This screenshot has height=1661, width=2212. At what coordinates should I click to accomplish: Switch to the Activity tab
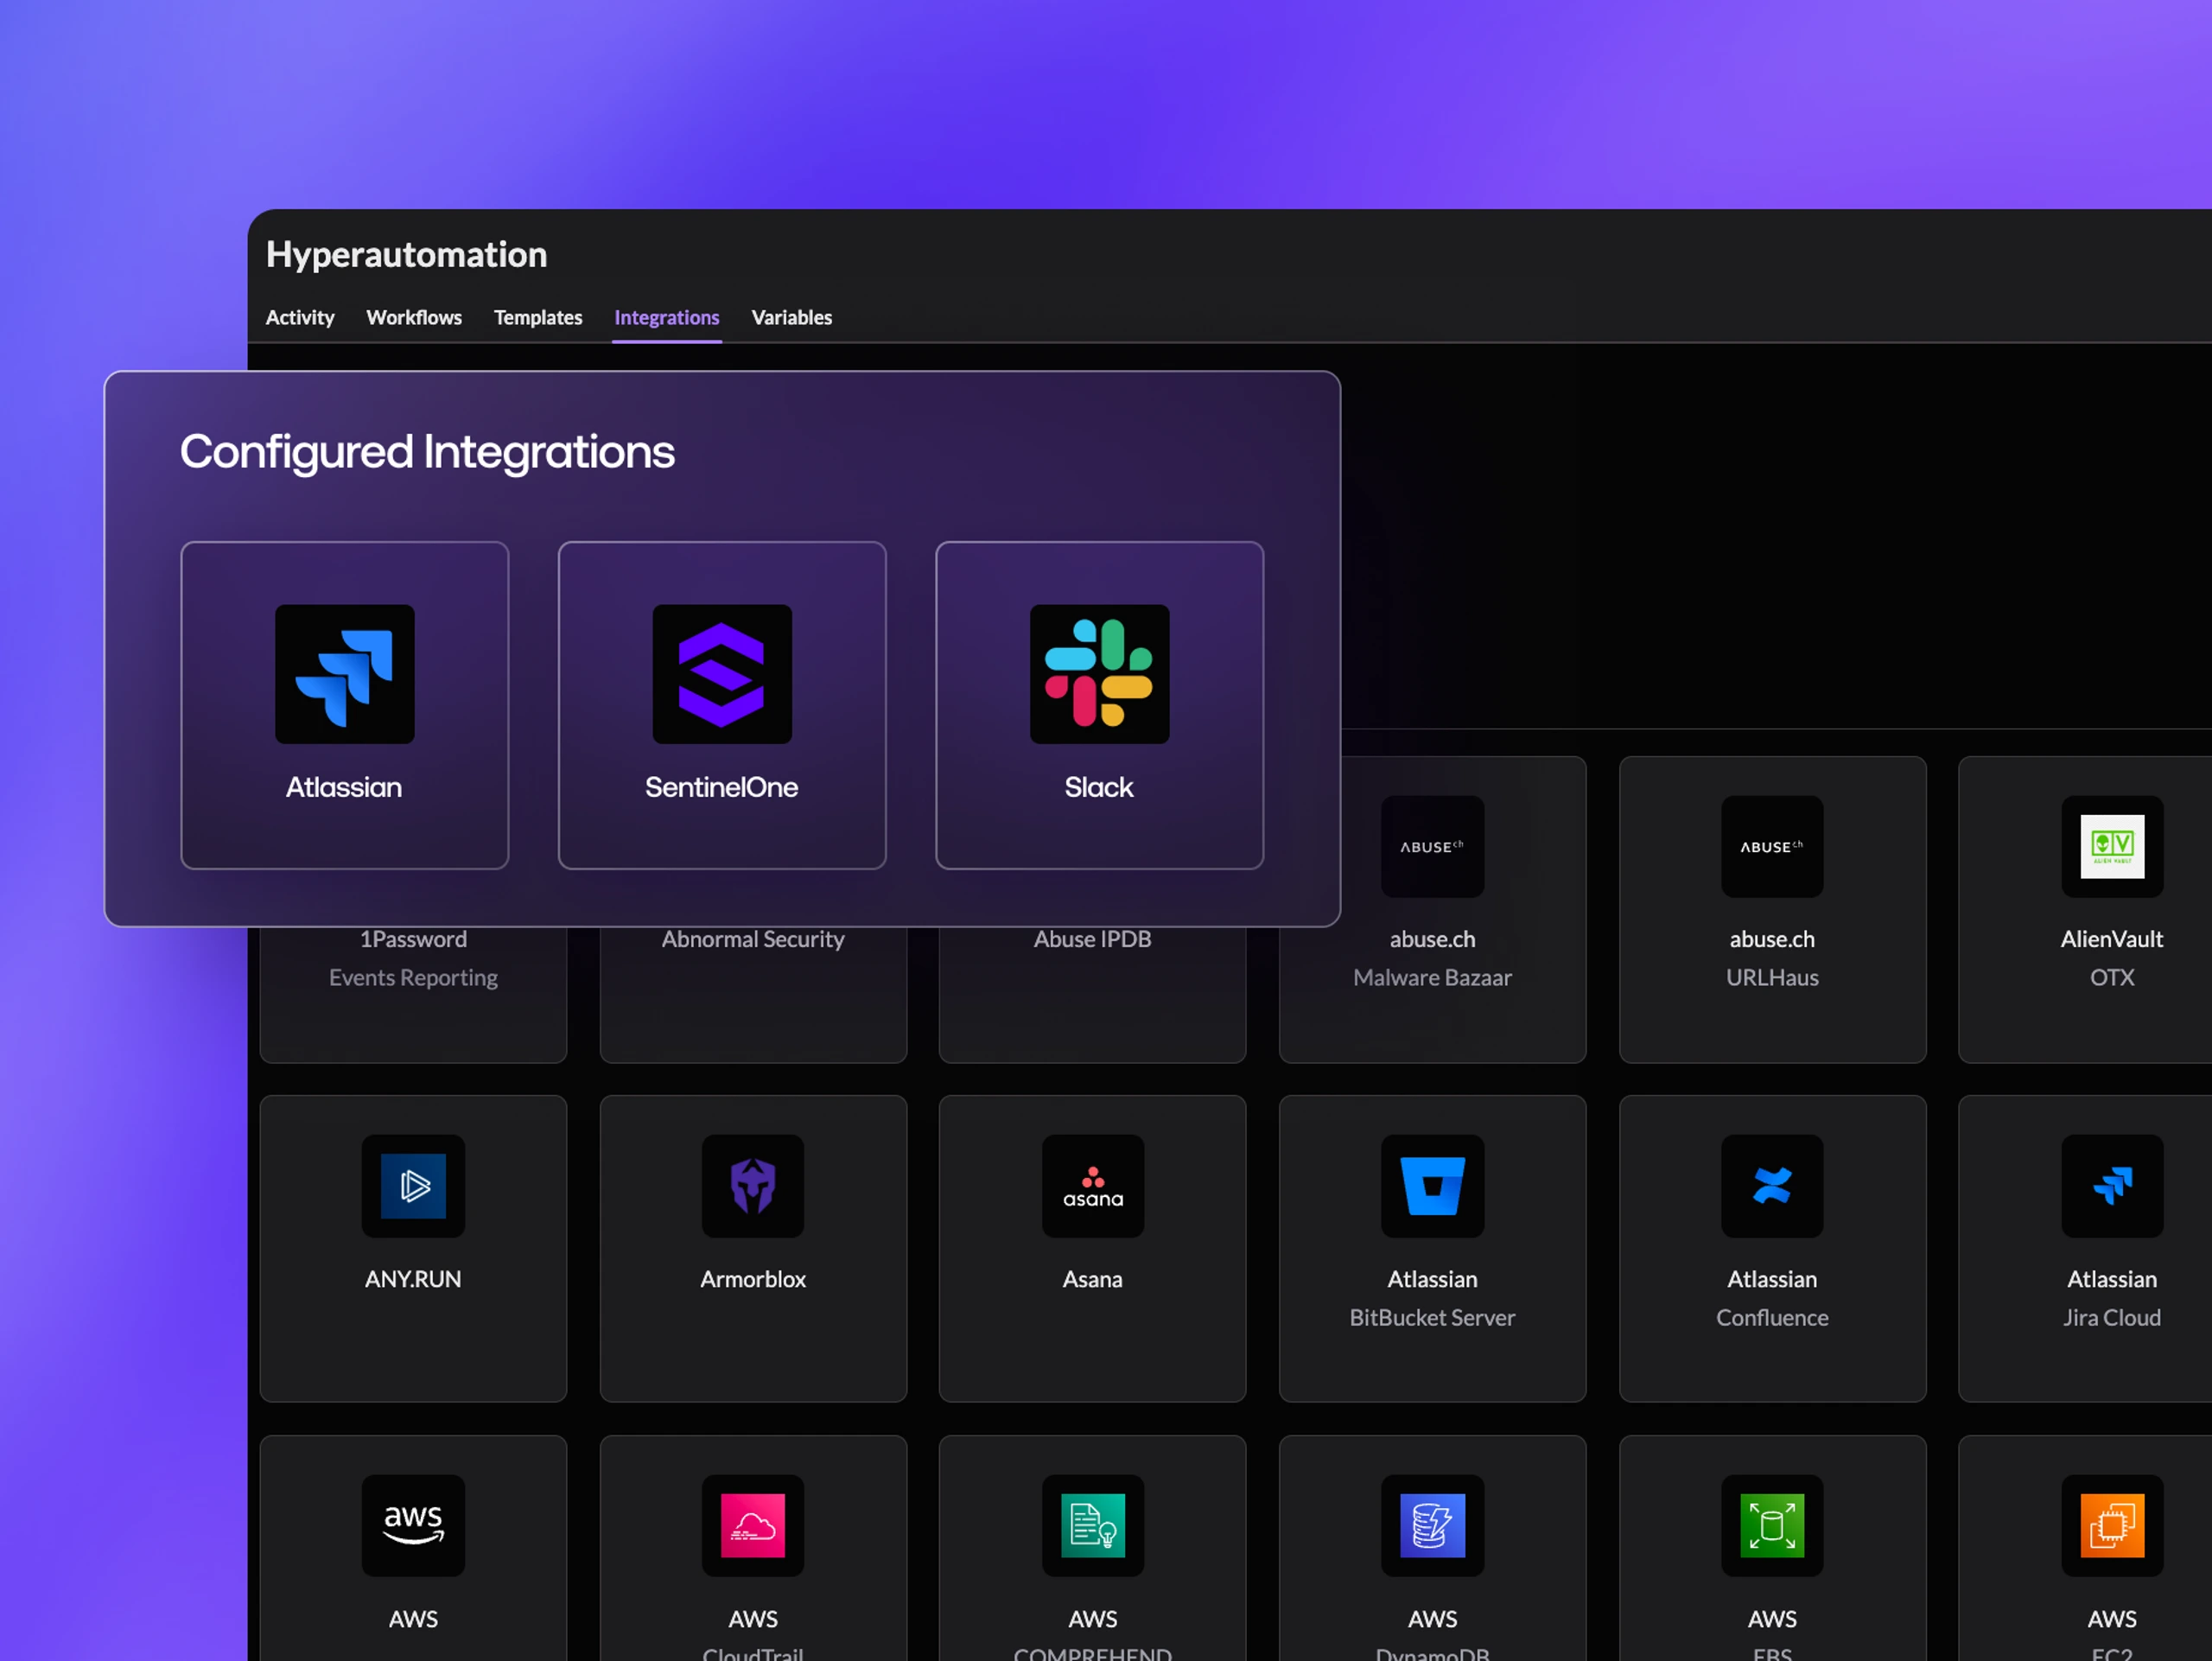300,317
